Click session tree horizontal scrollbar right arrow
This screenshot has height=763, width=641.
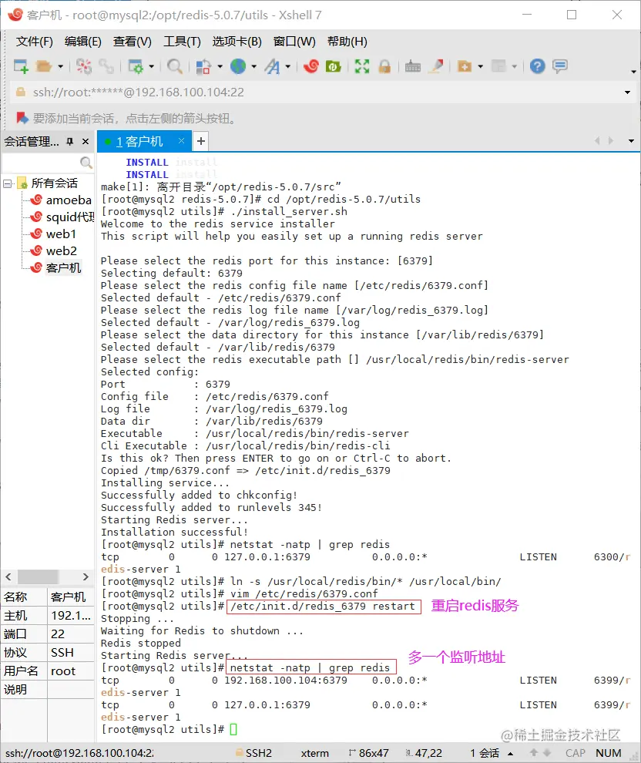(x=86, y=576)
